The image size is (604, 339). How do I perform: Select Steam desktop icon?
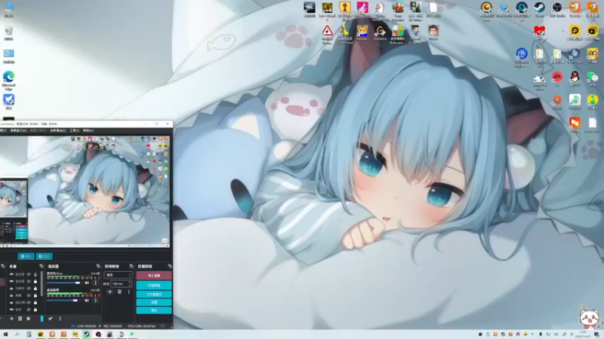(x=539, y=10)
